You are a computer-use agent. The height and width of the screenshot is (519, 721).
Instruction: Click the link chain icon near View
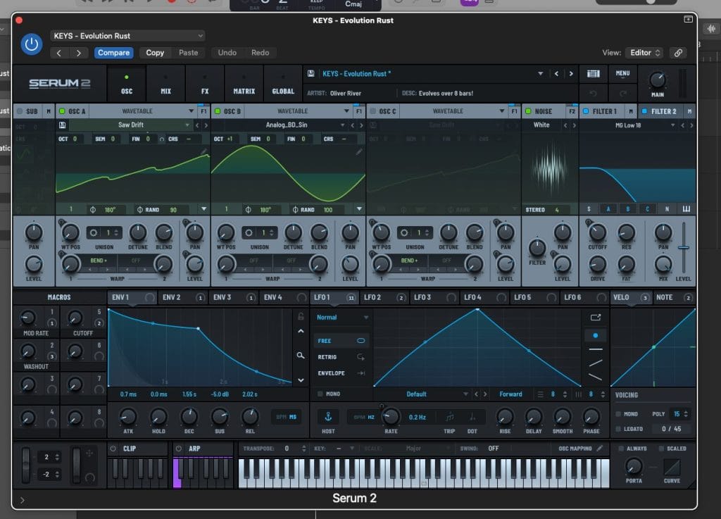pyautogui.click(x=678, y=53)
